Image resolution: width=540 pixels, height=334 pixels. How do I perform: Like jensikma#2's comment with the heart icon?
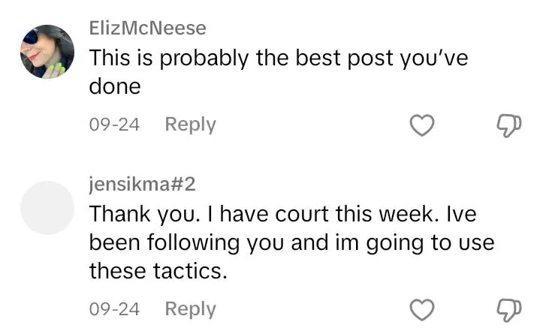pyautogui.click(x=422, y=309)
